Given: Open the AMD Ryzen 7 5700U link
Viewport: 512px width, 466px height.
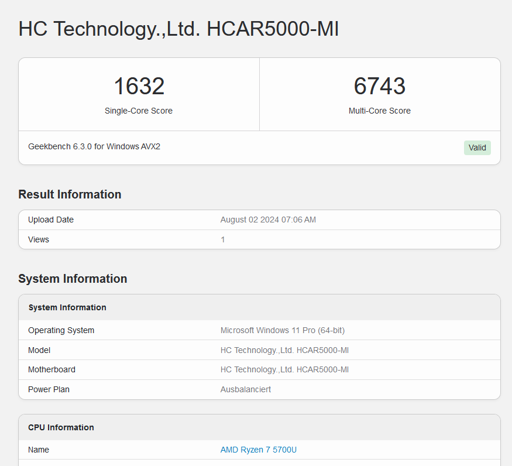Looking at the screenshot, I should tap(258, 450).
